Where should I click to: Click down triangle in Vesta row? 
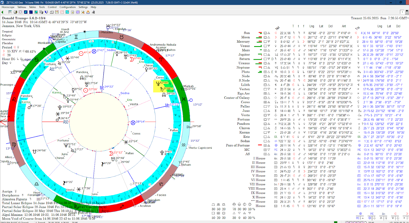(x=269, y=115)
